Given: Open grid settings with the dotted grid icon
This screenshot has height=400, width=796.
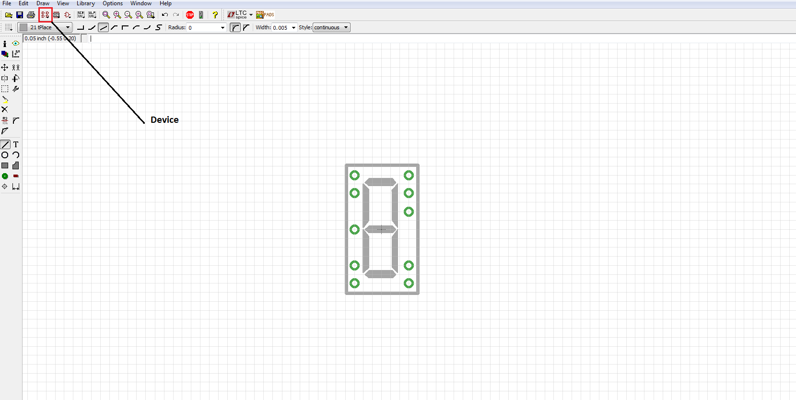Looking at the screenshot, I should pyautogui.click(x=9, y=27).
